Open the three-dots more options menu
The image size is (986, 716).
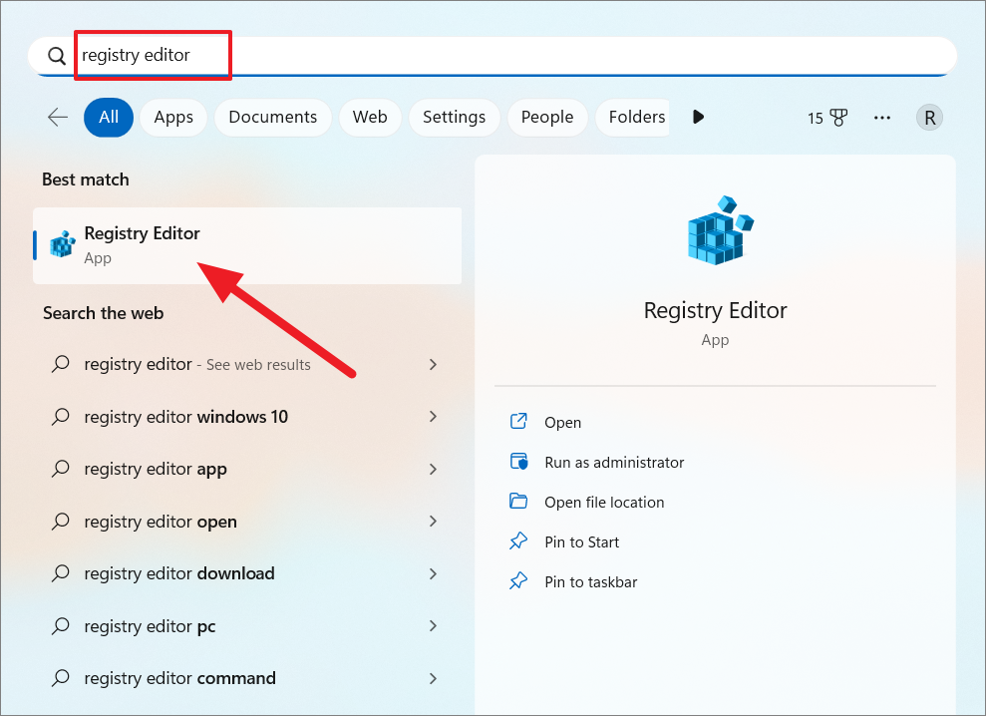(x=882, y=118)
